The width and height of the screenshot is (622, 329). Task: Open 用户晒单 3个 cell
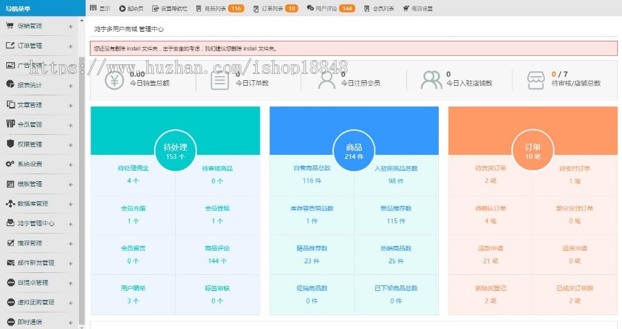(133, 294)
